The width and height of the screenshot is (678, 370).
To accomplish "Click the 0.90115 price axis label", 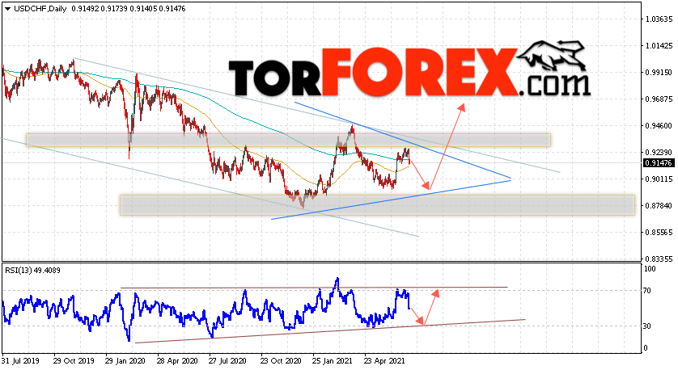I will click(659, 179).
